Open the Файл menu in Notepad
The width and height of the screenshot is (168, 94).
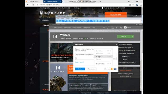pos(58,19)
